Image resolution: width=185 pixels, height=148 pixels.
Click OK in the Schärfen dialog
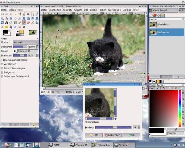tap(131, 135)
